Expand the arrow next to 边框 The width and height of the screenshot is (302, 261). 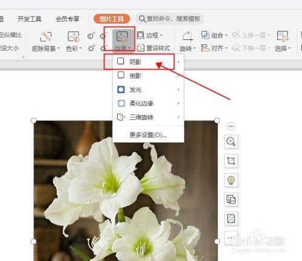161,36
